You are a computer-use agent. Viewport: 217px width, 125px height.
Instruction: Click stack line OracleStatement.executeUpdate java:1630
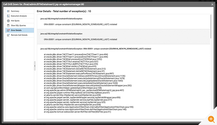click(81, 83)
